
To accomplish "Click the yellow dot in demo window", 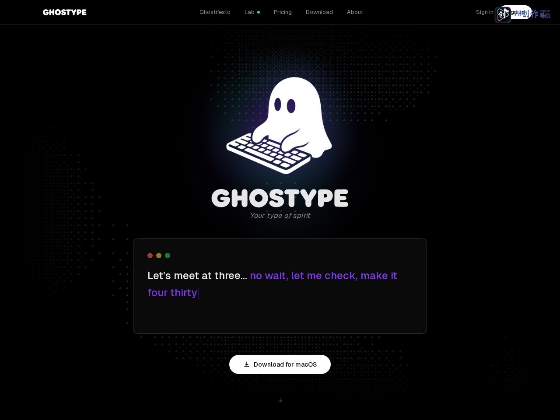I will tap(159, 255).
